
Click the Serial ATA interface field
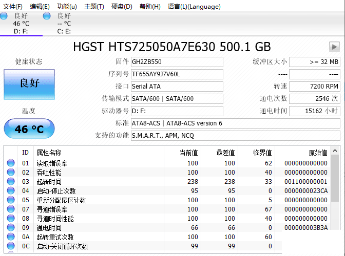177,87
